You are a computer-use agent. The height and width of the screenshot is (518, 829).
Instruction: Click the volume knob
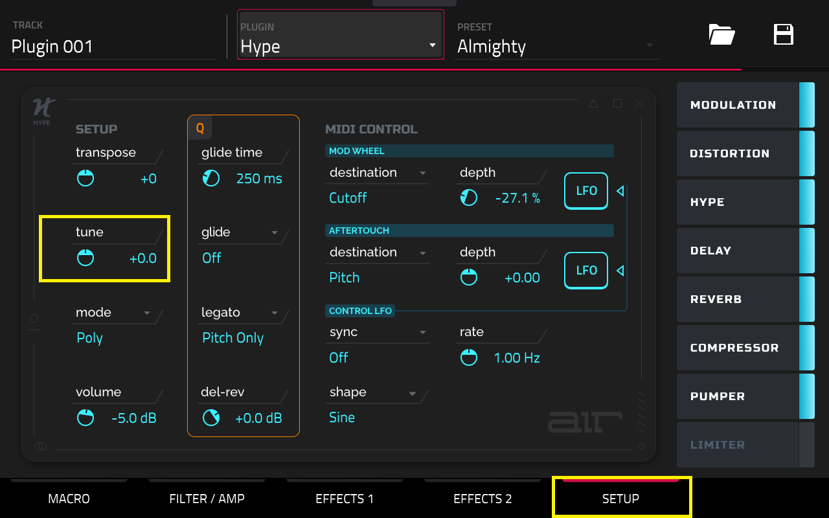[85, 418]
